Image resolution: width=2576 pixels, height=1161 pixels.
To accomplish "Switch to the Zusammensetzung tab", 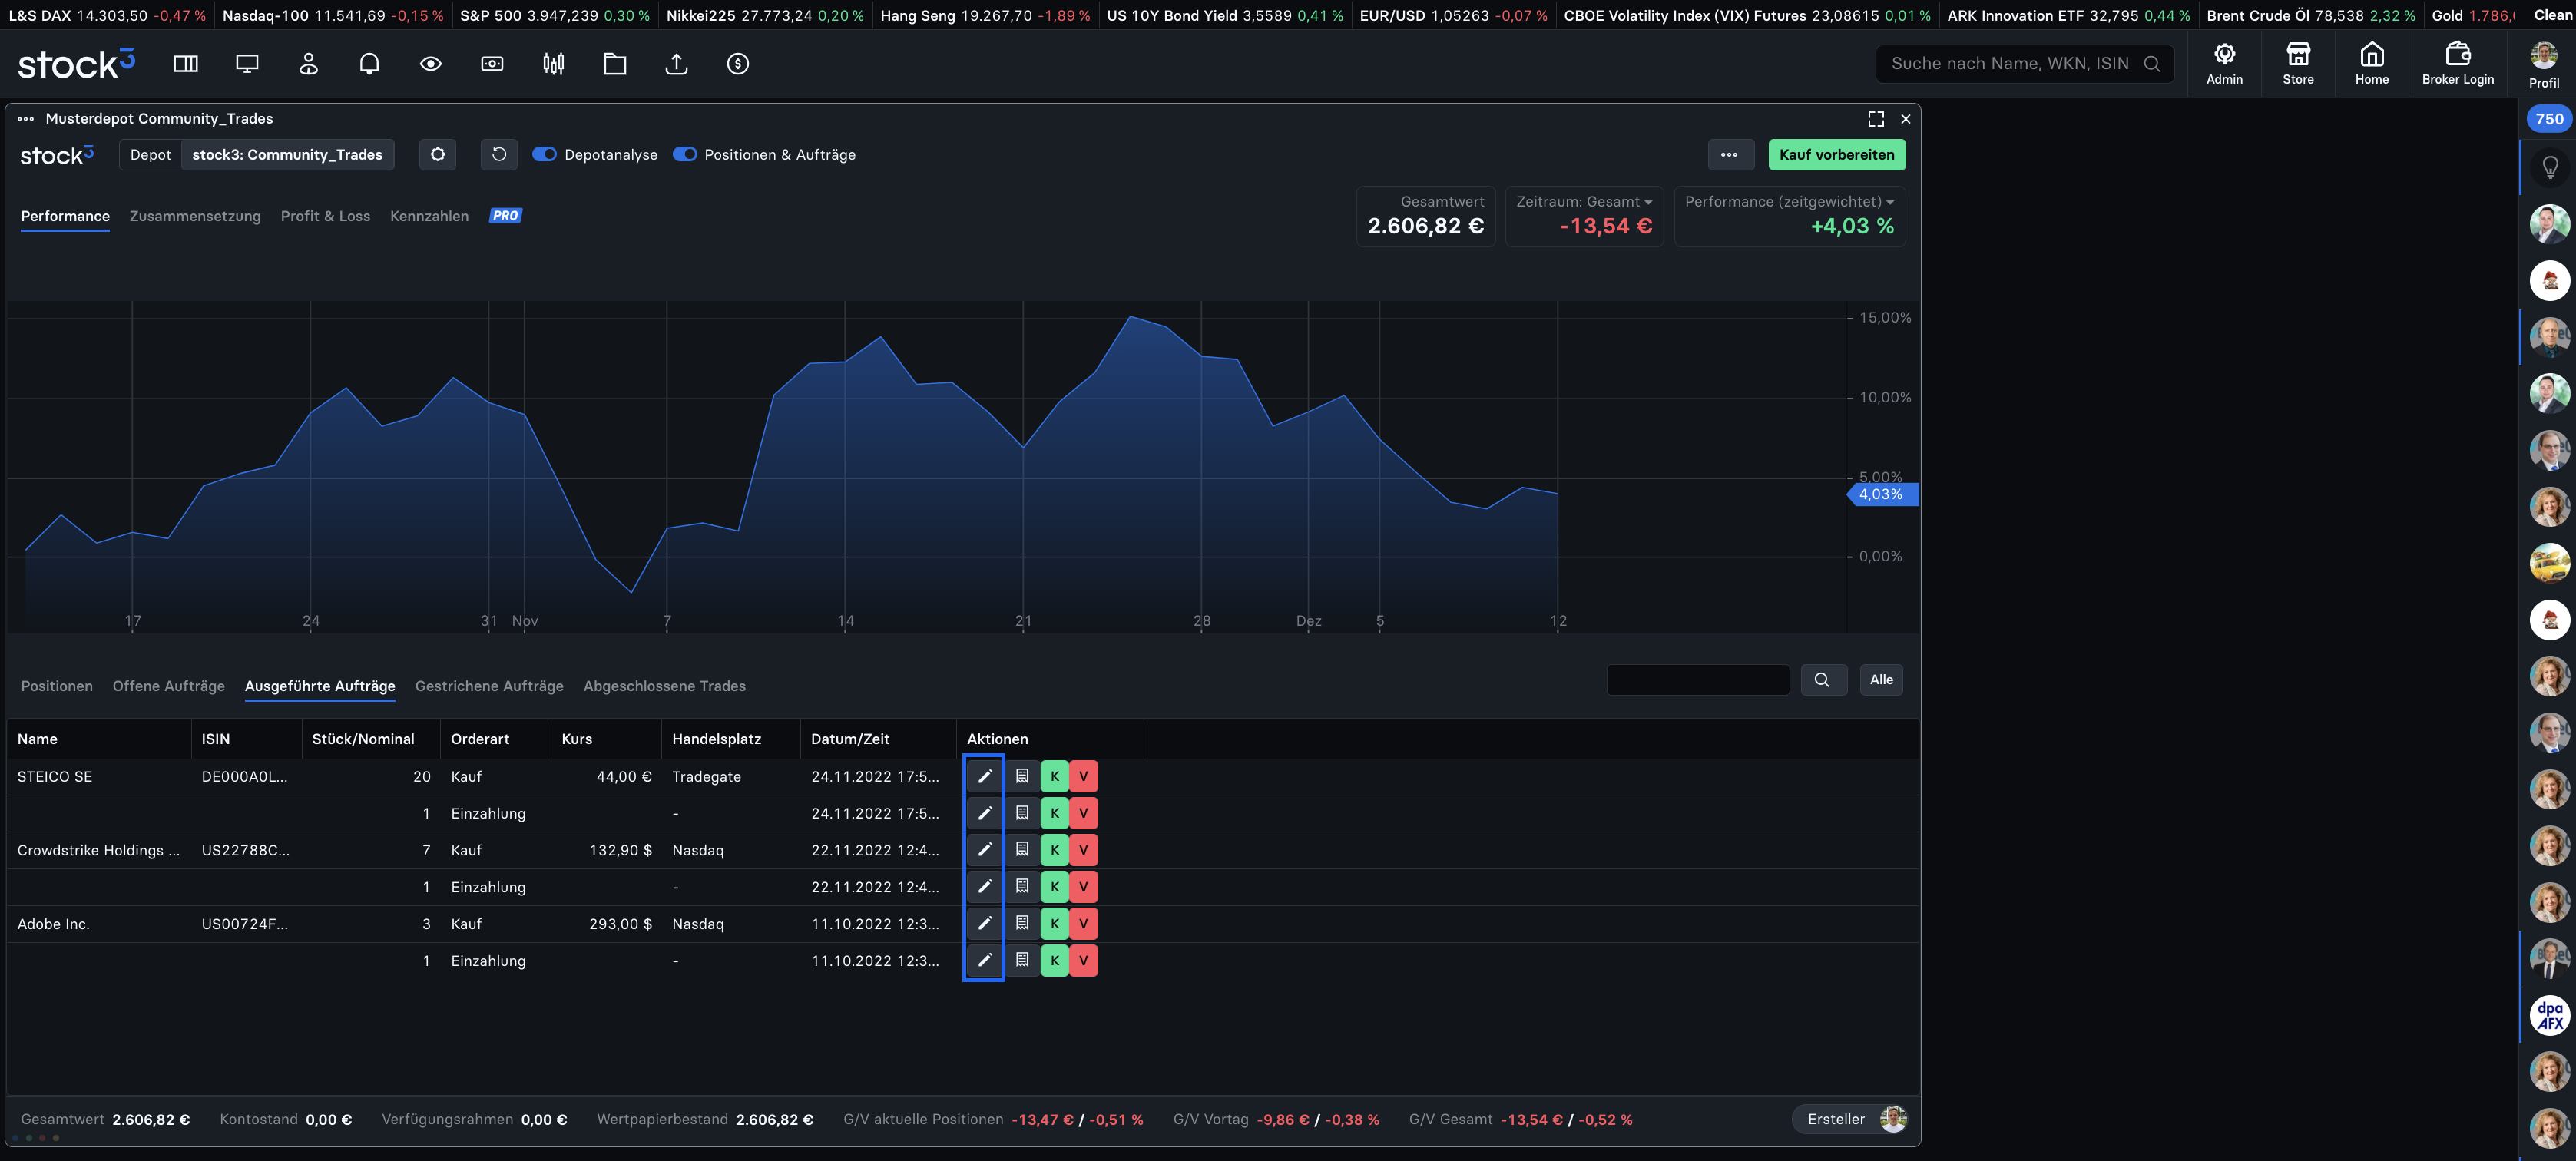I will point(195,217).
